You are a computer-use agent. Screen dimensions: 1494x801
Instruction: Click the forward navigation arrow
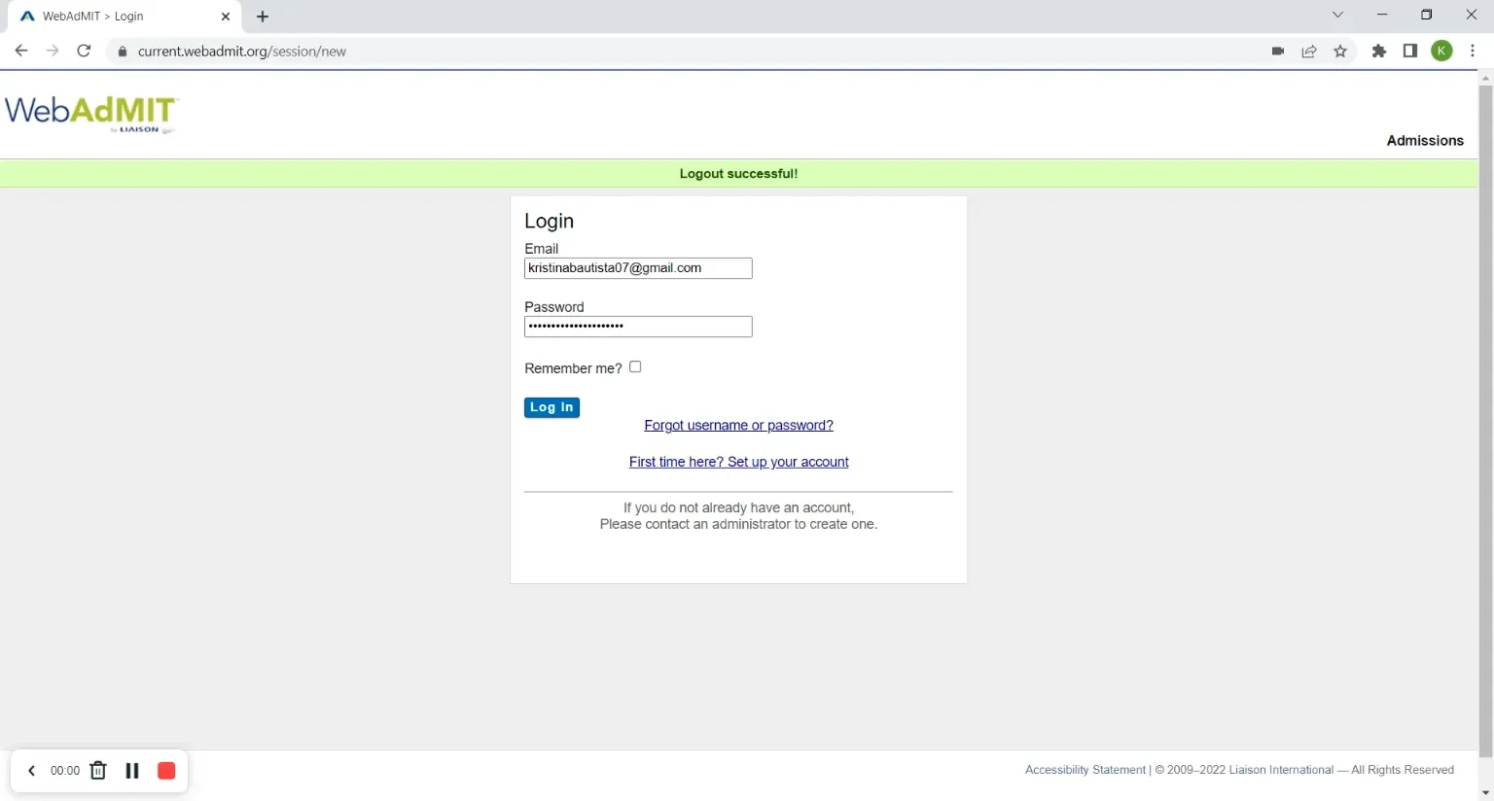[x=53, y=51]
